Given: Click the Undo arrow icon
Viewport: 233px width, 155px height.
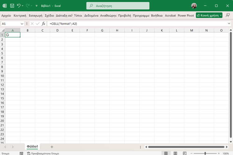Looking at the screenshot, I should [19, 6].
